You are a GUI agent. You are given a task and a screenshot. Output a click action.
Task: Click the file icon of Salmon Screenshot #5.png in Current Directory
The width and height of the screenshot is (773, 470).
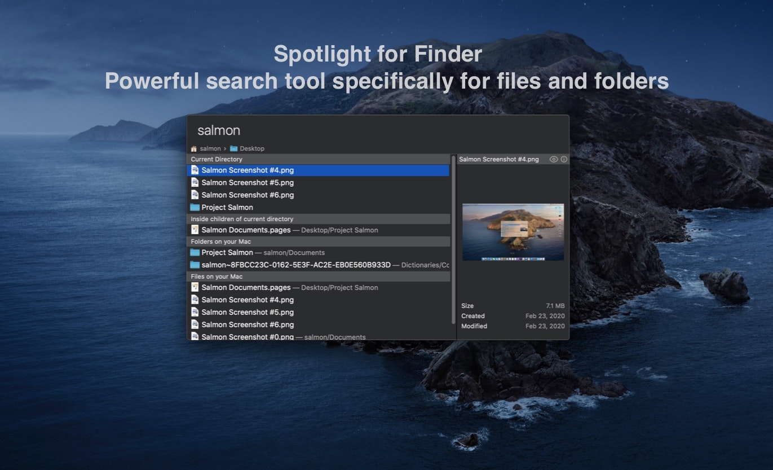tap(195, 182)
